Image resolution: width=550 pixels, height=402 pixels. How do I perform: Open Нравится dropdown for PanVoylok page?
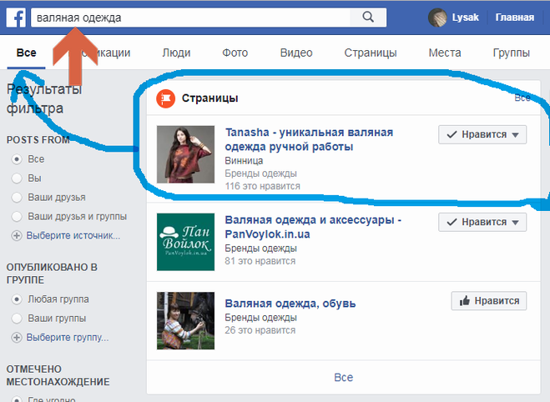(482, 222)
